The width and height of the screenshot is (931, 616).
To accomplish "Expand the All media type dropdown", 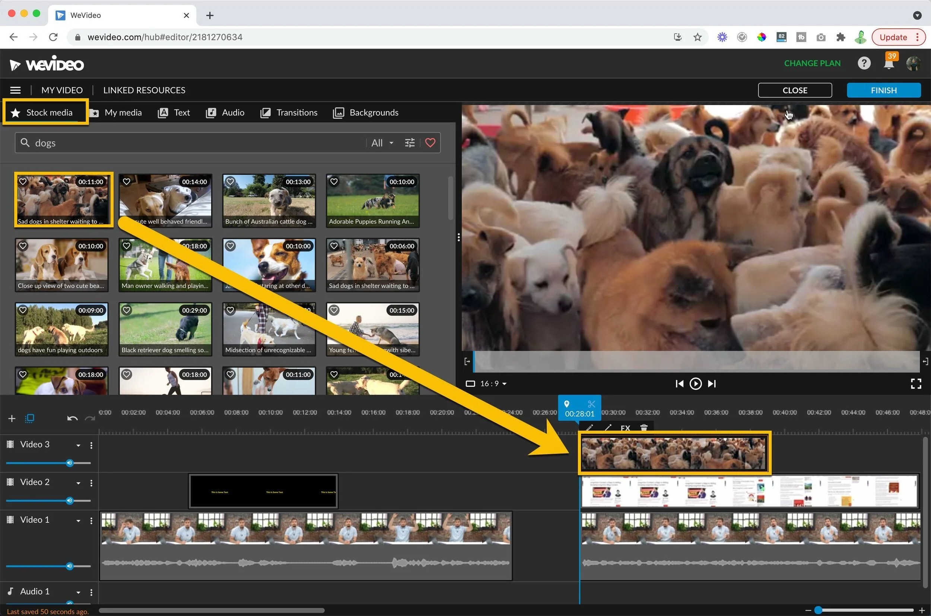I will (382, 143).
